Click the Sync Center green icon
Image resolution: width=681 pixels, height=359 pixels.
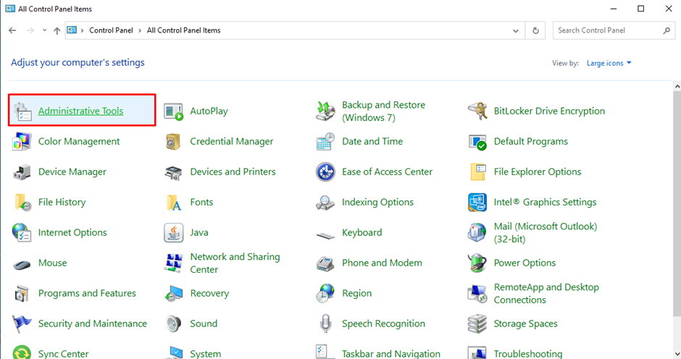pyautogui.click(x=22, y=352)
